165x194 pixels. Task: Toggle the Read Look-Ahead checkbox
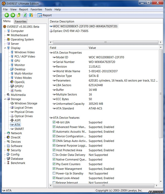[54, 178]
